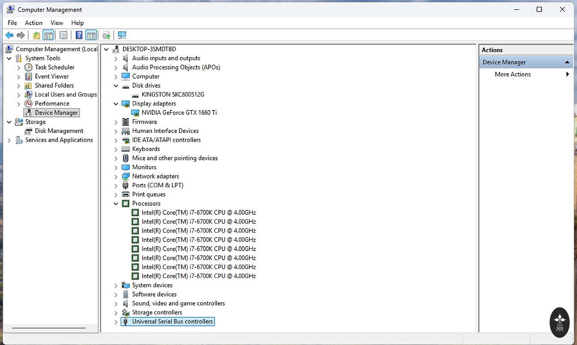Click the Back arrow toolbar button
Image resolution: width=577 pixels, height=345 pixels.
(x=9, y=35)
